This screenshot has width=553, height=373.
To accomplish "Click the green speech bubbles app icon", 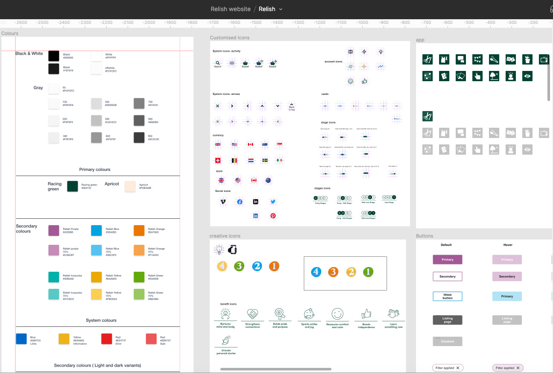I will pyautogui.click(x=460, y=59).
